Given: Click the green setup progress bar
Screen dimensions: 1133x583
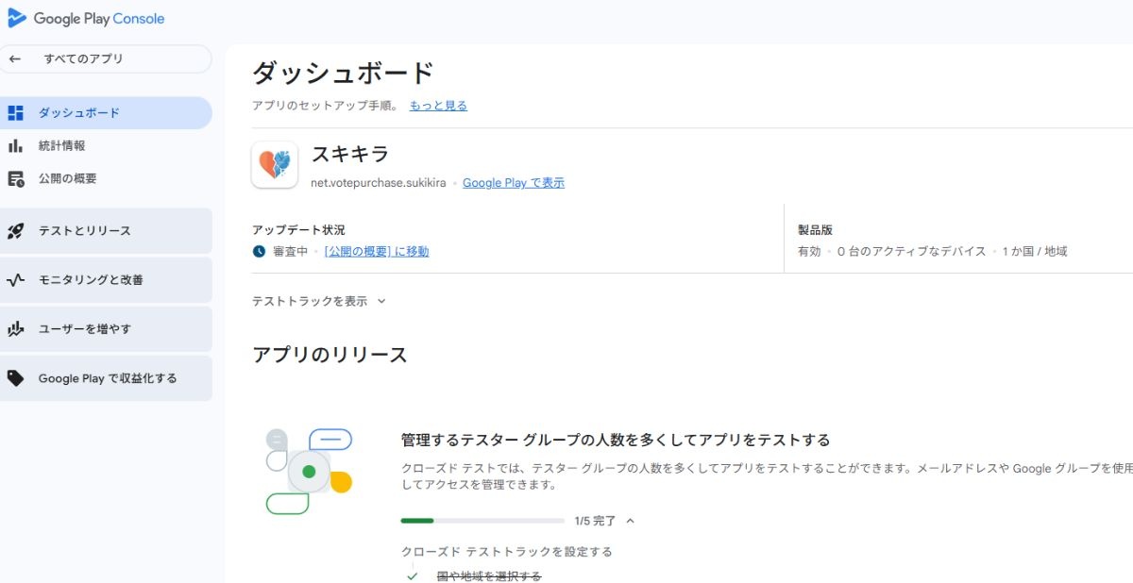Looking at the screenshot, I should pyautogui.click(x=482, y=521).
